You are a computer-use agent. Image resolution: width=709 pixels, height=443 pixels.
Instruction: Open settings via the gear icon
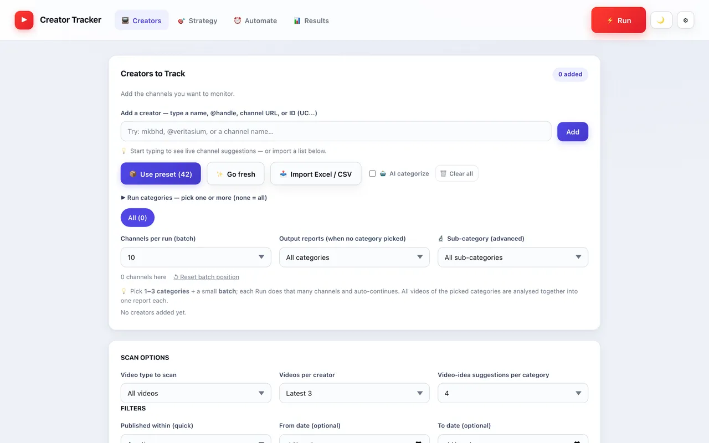point(685,20)
